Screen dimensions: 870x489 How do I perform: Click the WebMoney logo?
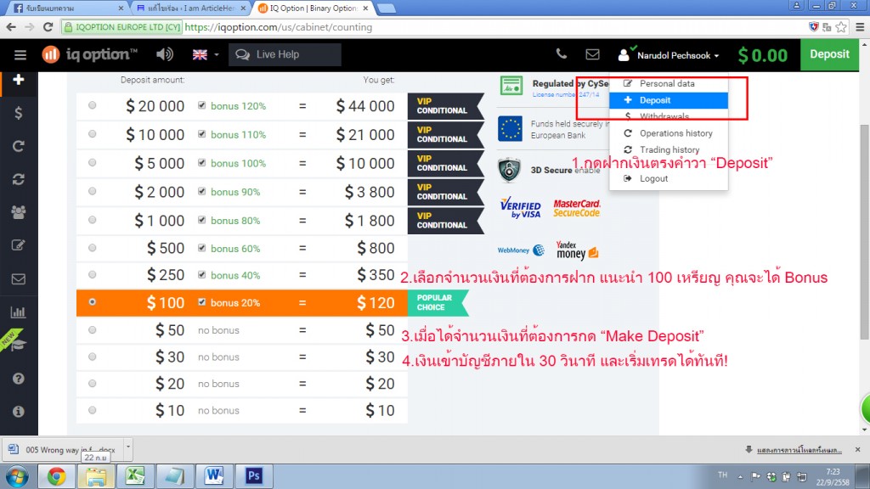click(521, 250)
